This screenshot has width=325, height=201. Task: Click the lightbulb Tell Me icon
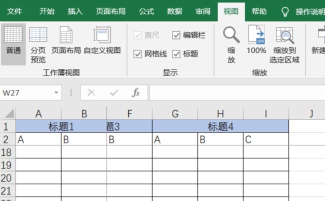click(285, 11)
